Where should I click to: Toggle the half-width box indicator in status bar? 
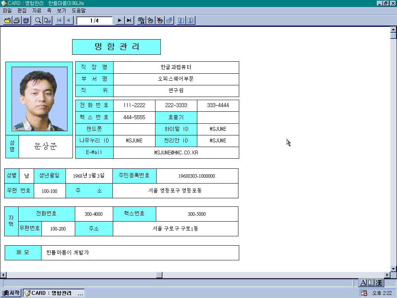(x=371, y=282)
